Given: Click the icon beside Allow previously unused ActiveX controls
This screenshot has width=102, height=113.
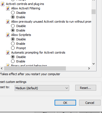Looking at the screenshot, I should tap(8, 22).
